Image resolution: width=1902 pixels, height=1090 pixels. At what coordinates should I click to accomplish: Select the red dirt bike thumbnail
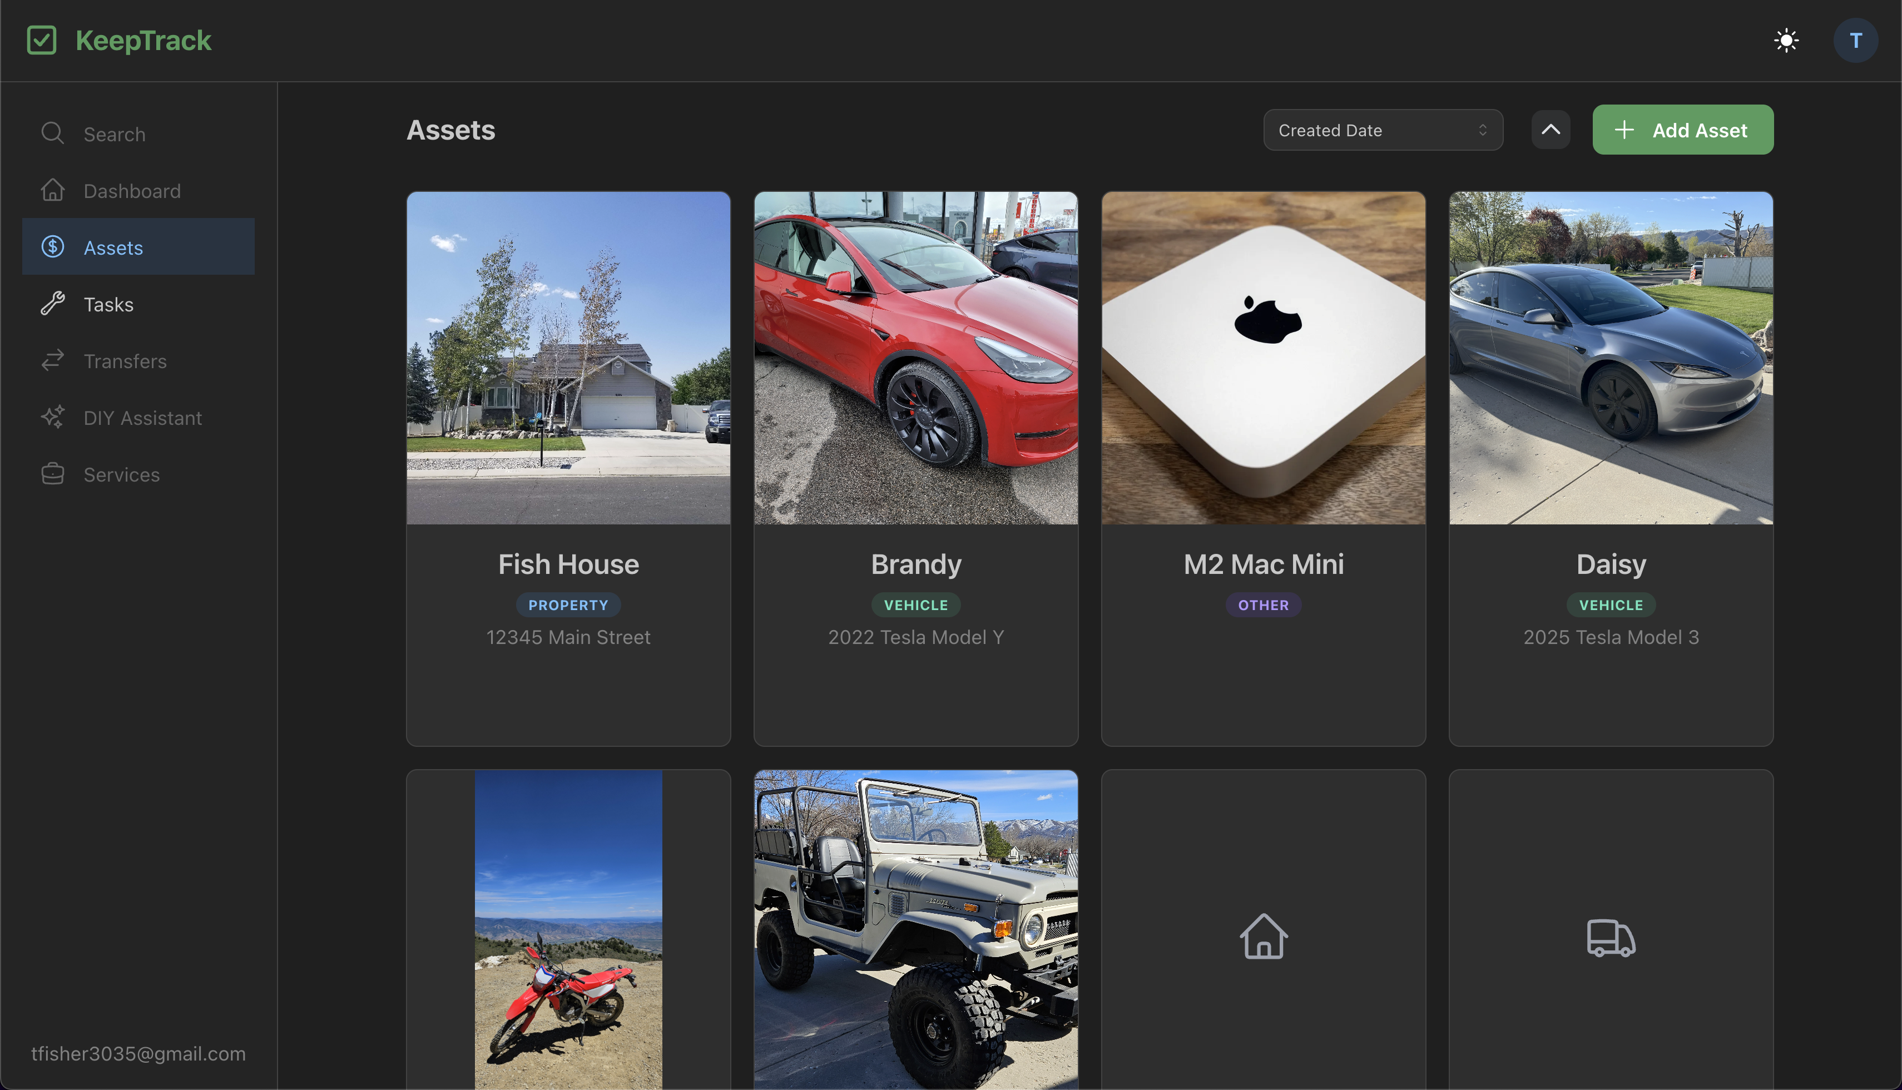point(568,928)
